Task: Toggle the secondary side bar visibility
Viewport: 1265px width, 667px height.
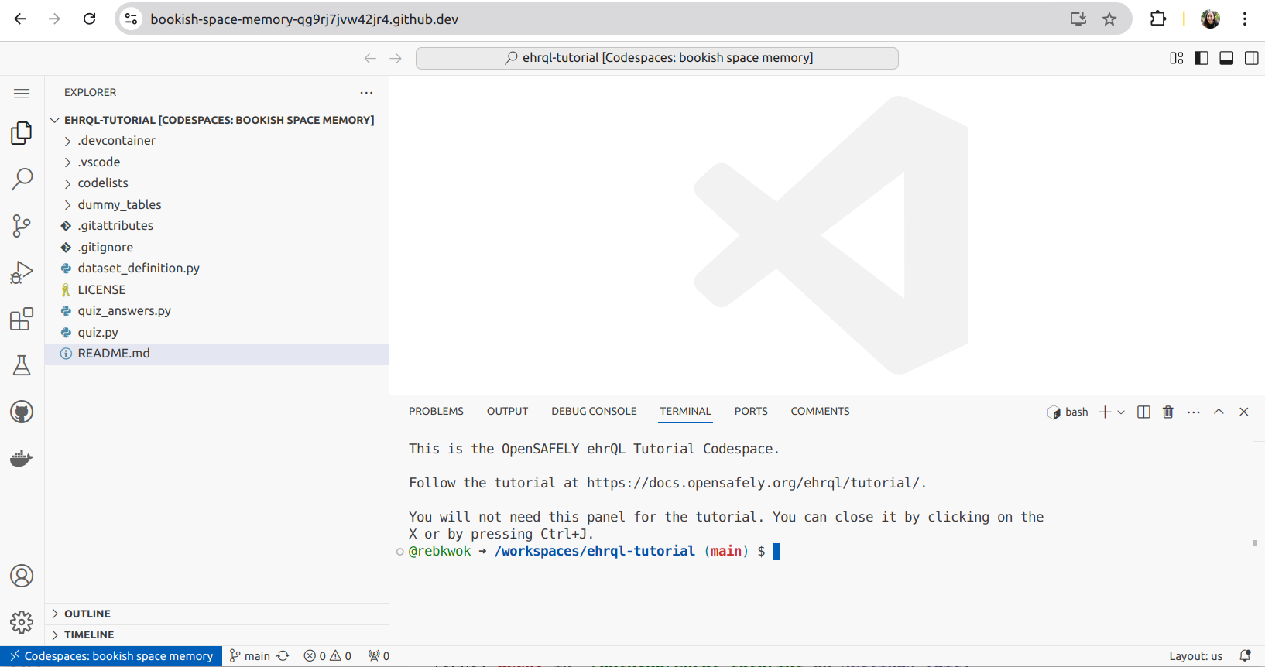Action: (x=1251, y=58)
